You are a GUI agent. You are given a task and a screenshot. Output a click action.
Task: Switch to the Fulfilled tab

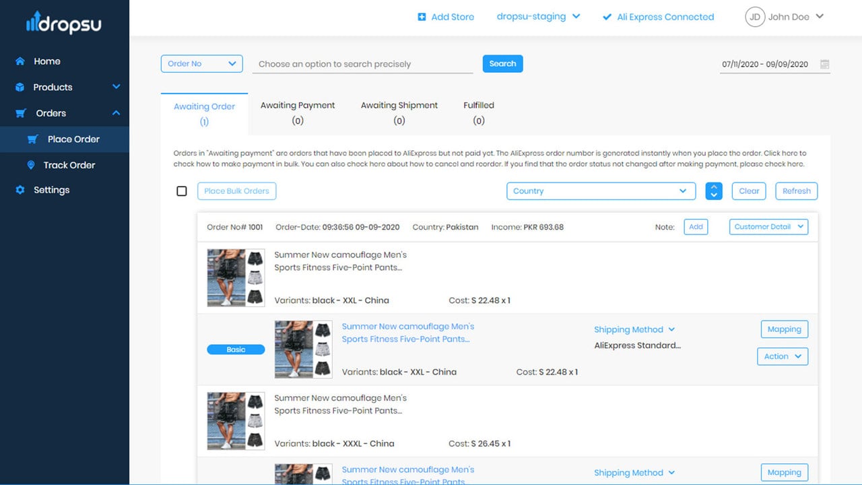(x=479, y=113)
